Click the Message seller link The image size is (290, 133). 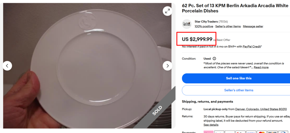pos(253,26)
